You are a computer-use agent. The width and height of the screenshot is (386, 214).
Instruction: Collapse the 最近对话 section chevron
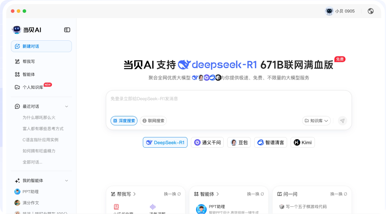pos(66,106)
